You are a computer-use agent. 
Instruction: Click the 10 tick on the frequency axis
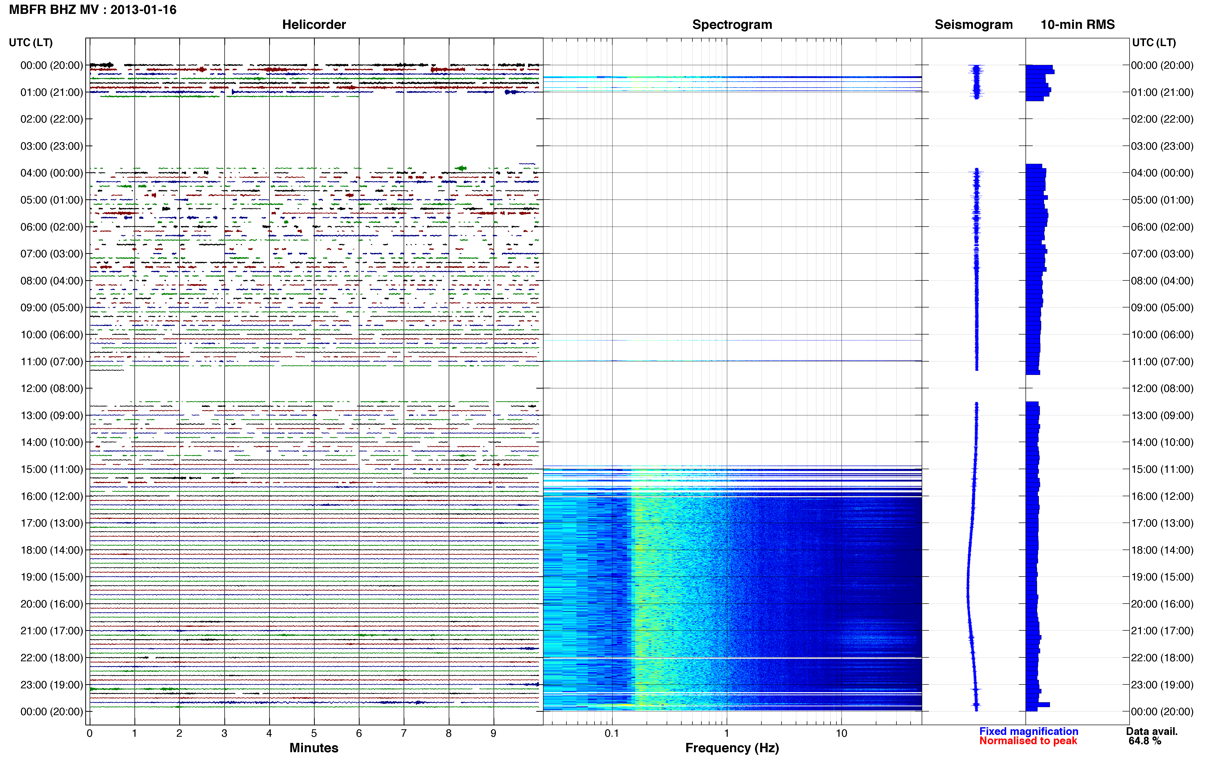click(x=841, y=734)
